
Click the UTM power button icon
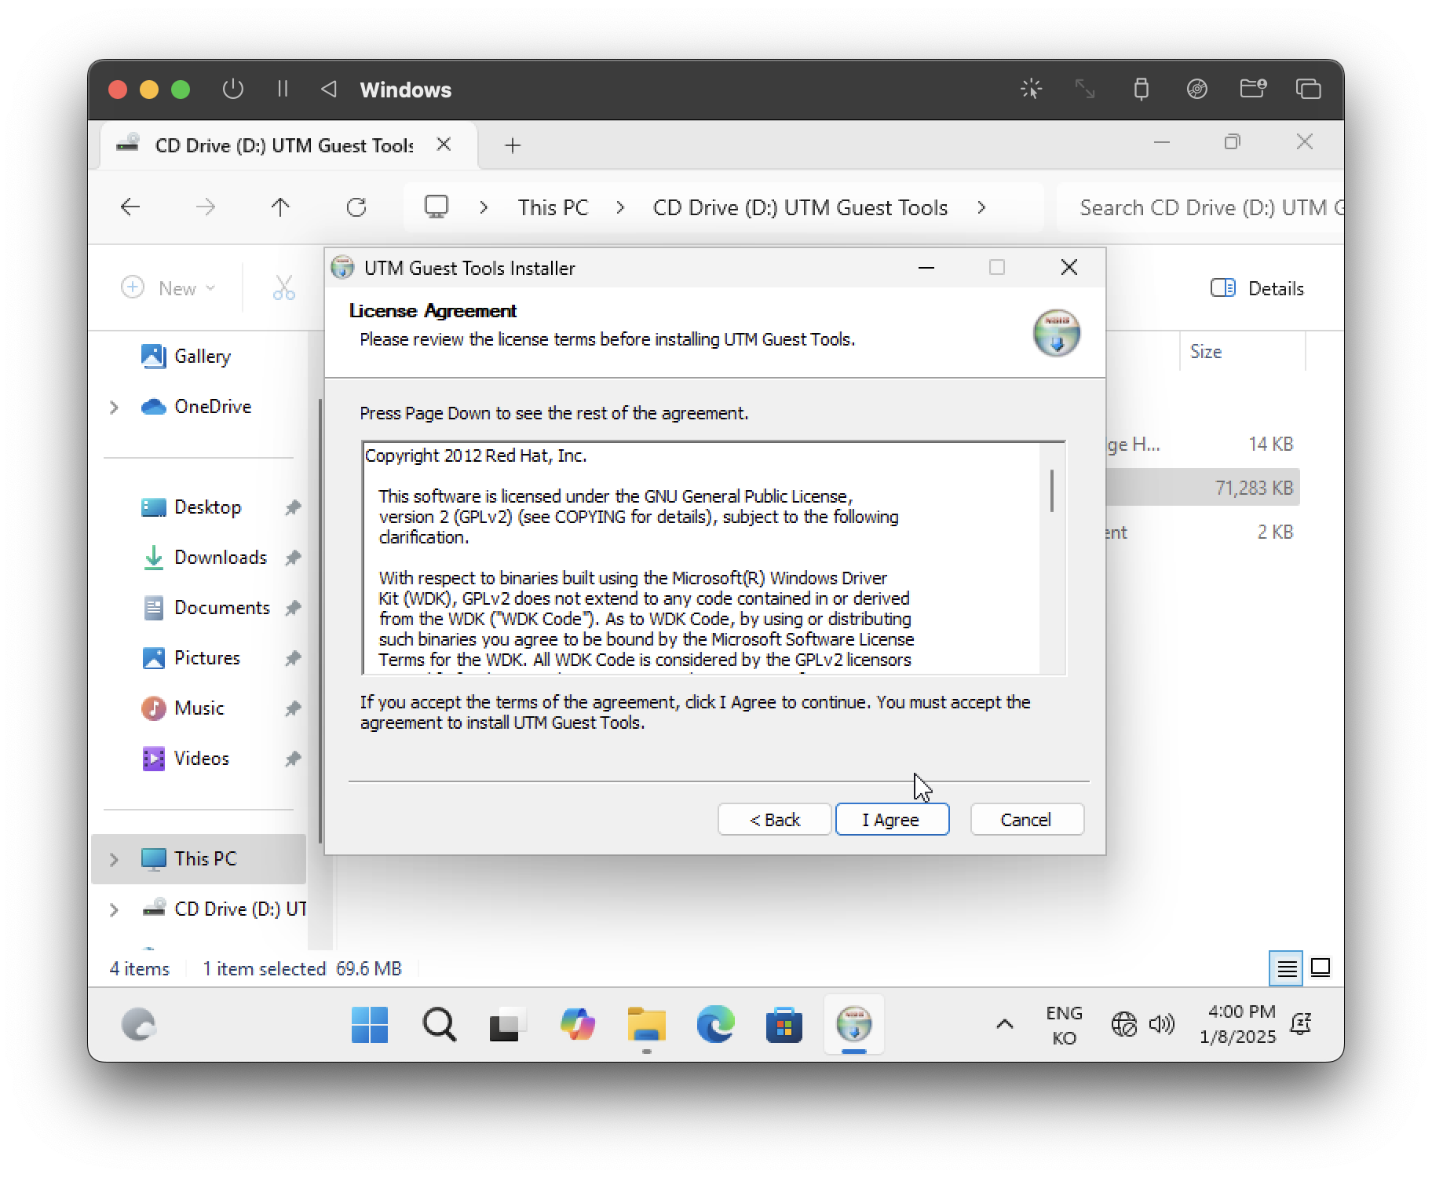[232, 89]
